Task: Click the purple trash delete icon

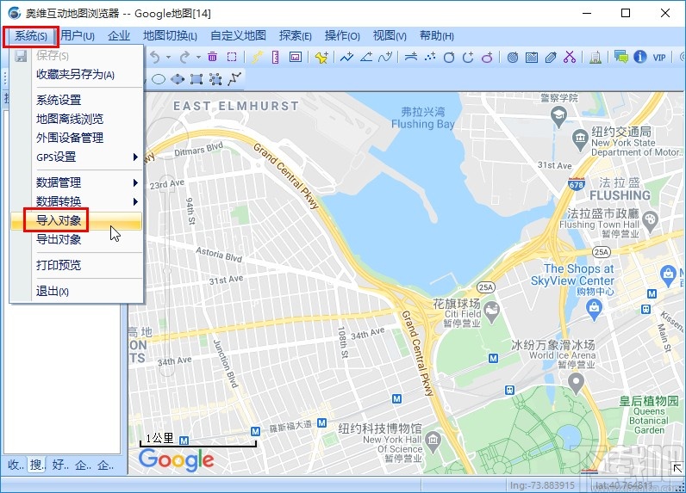Action: 213,57
